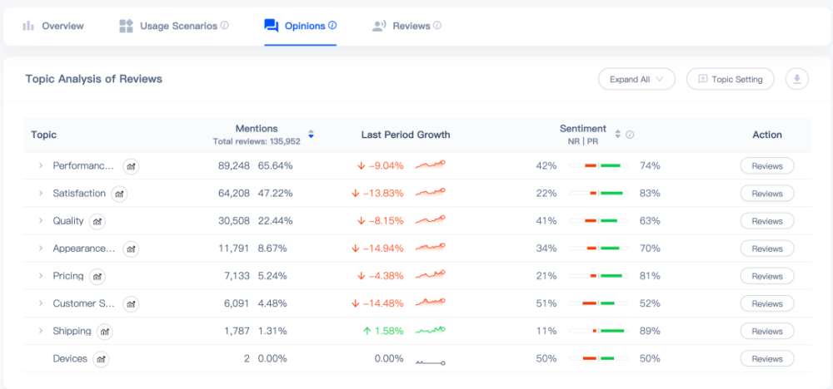Open trend chart icon for Devices
Image resolution: width=833 pixels, height=389 pixels.
[x=101, y=359]
